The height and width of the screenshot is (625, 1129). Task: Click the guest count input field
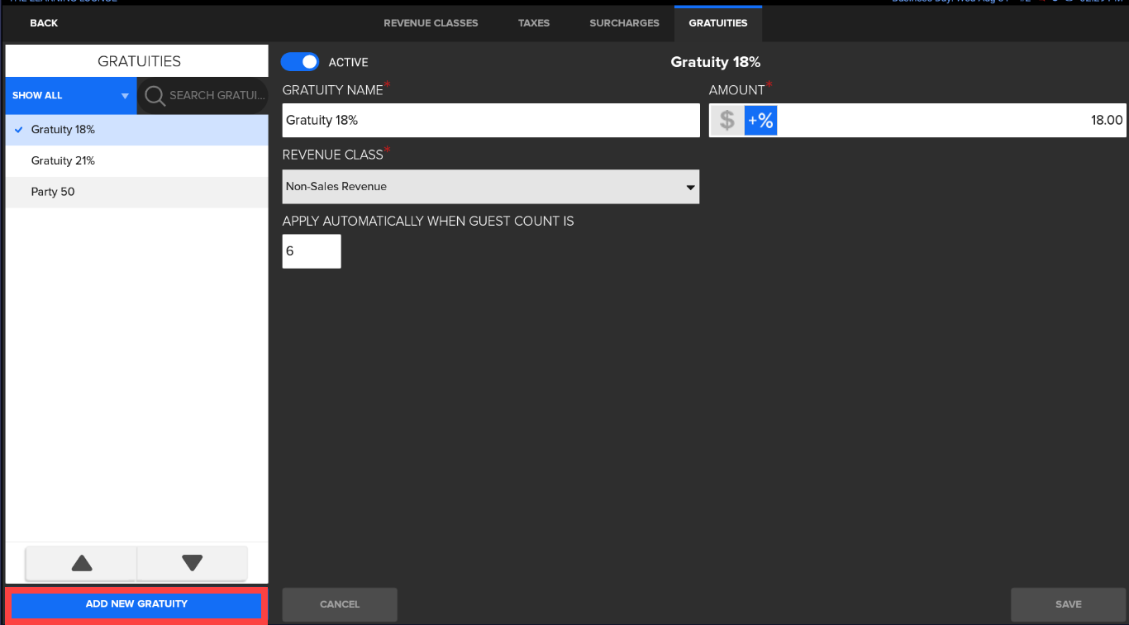(311, 251)
